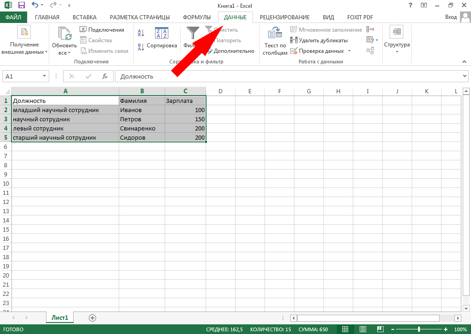
Task: Open the ФАЙЛ menu tab
Action: tap(13, 17)
